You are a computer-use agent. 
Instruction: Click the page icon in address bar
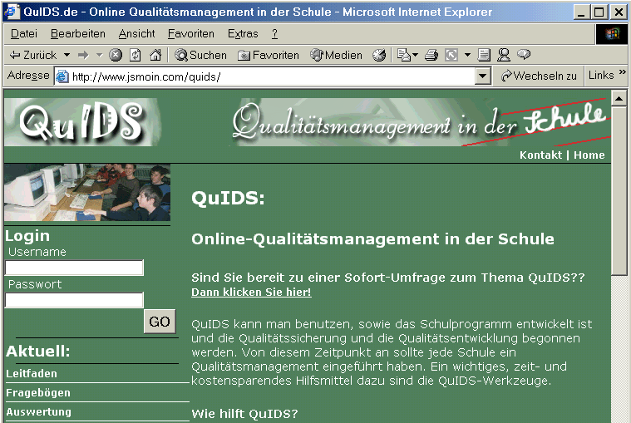pyautogui.click(x=62, y=76)
